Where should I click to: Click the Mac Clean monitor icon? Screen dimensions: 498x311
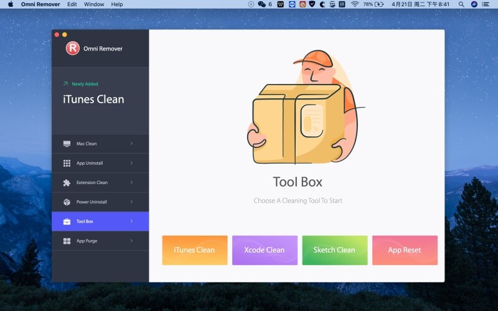(67, 144)
